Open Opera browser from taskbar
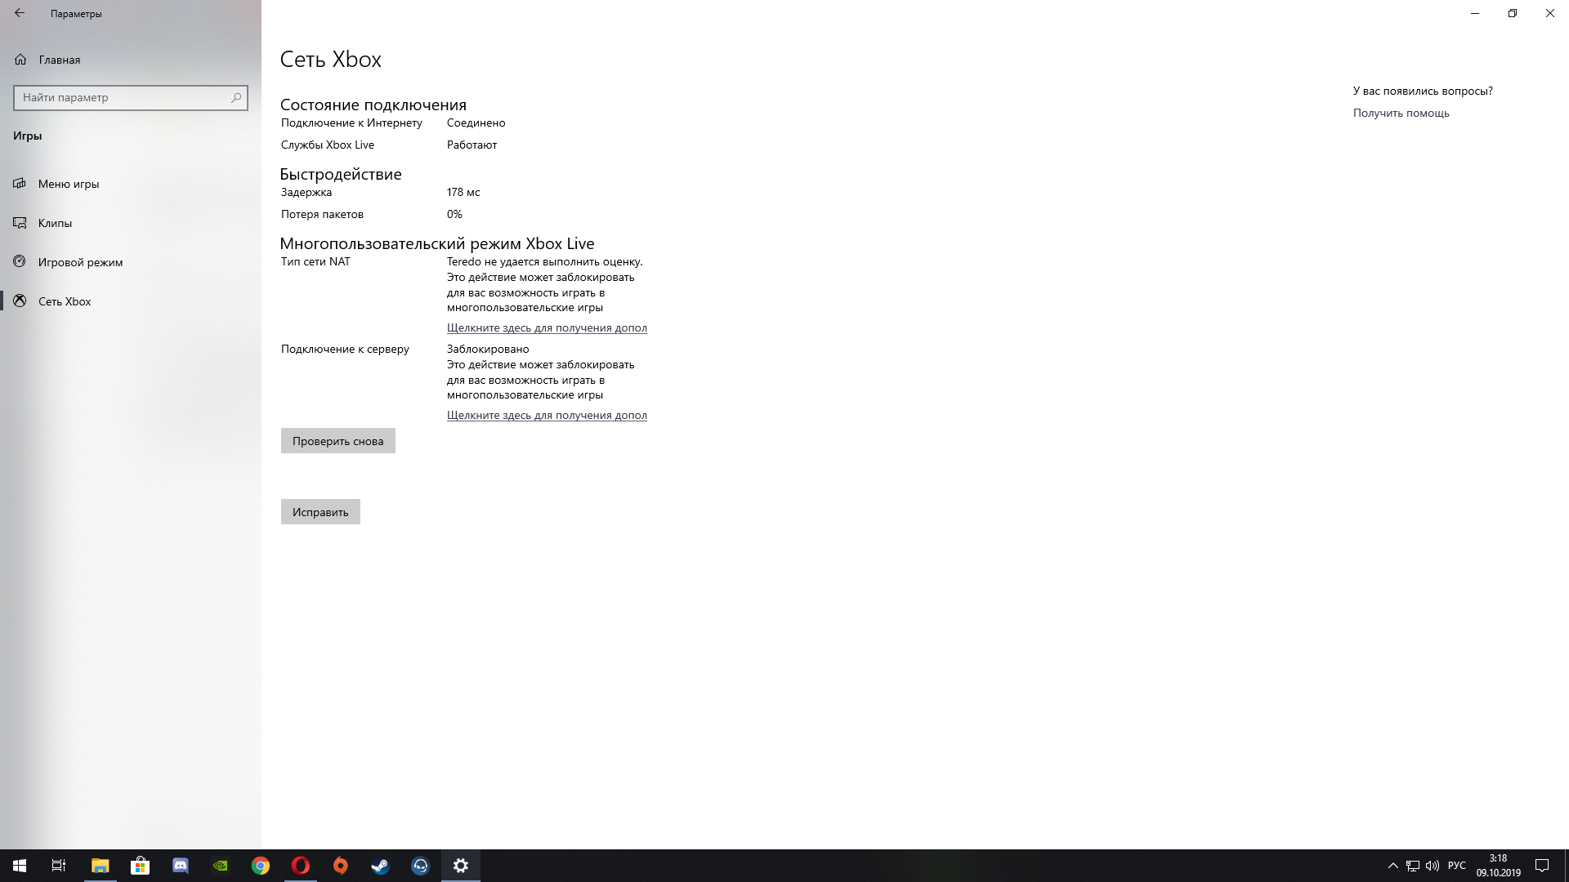 [300, 866]
